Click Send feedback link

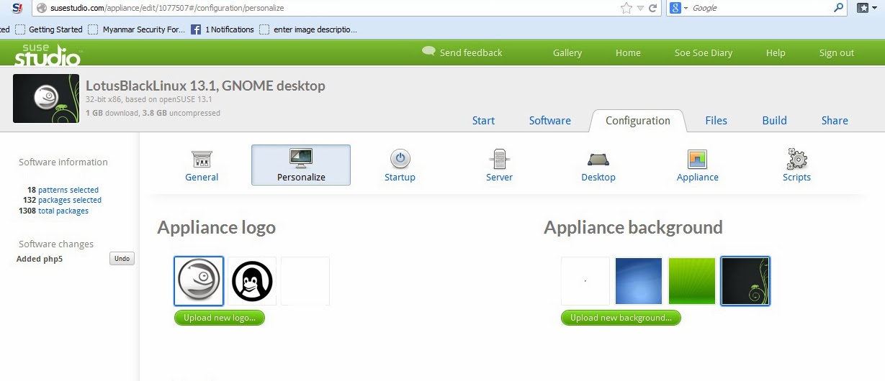471,52
